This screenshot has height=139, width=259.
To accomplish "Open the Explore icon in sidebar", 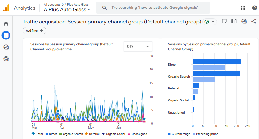I will pos(6,47).
